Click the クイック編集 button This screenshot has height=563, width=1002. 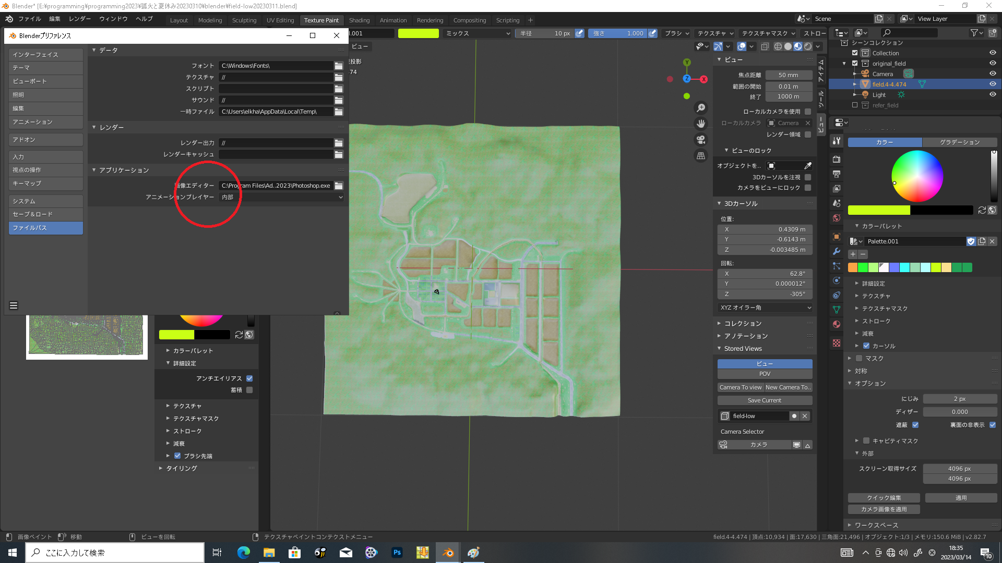[884, 498]
